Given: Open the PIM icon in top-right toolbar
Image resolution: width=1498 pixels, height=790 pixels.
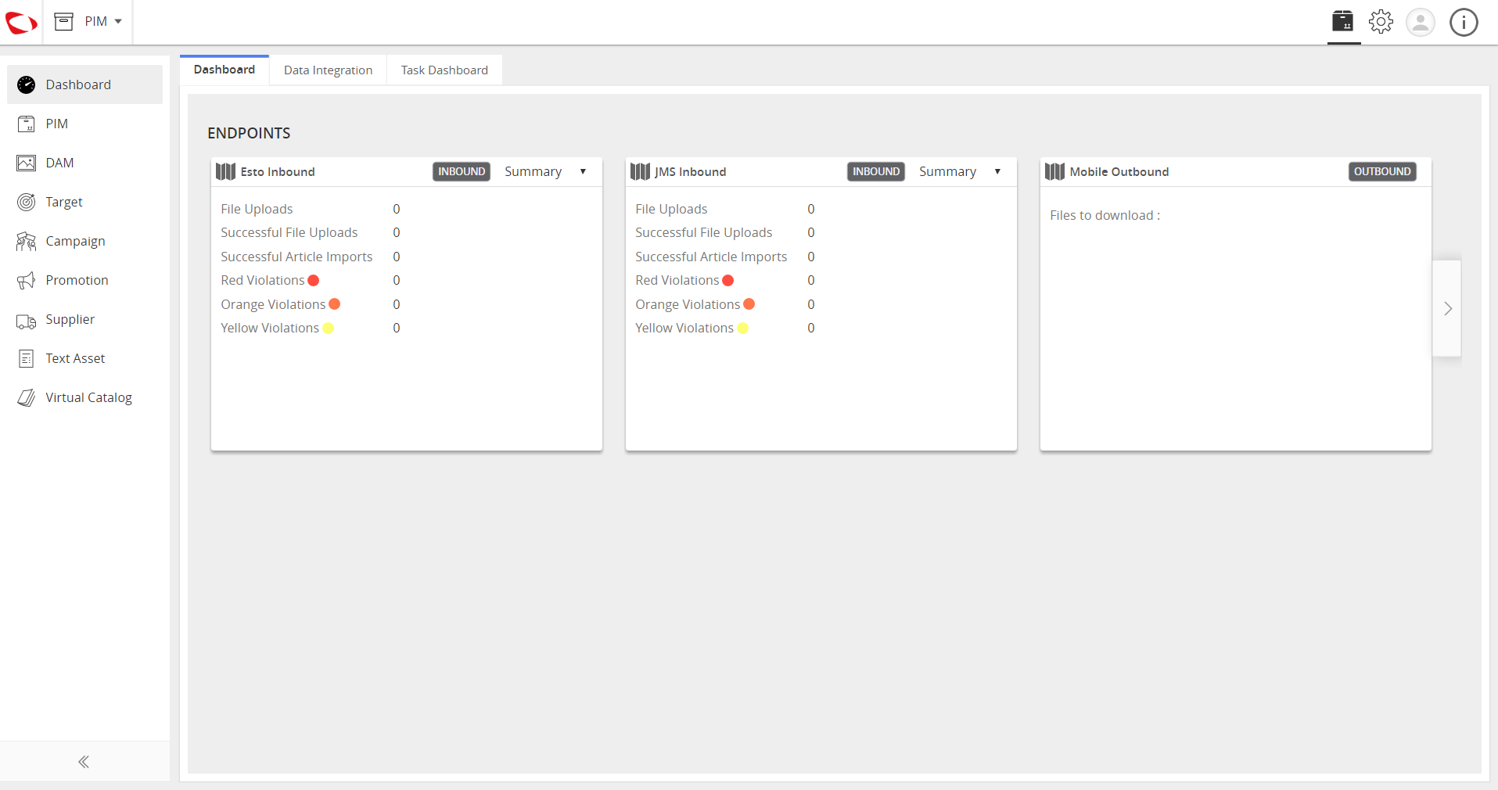Looking at the screenshot, I should point(1343,21).
